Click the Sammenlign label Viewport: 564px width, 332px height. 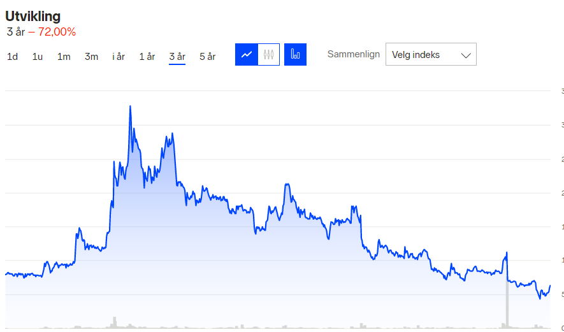(x=354, y=54)
